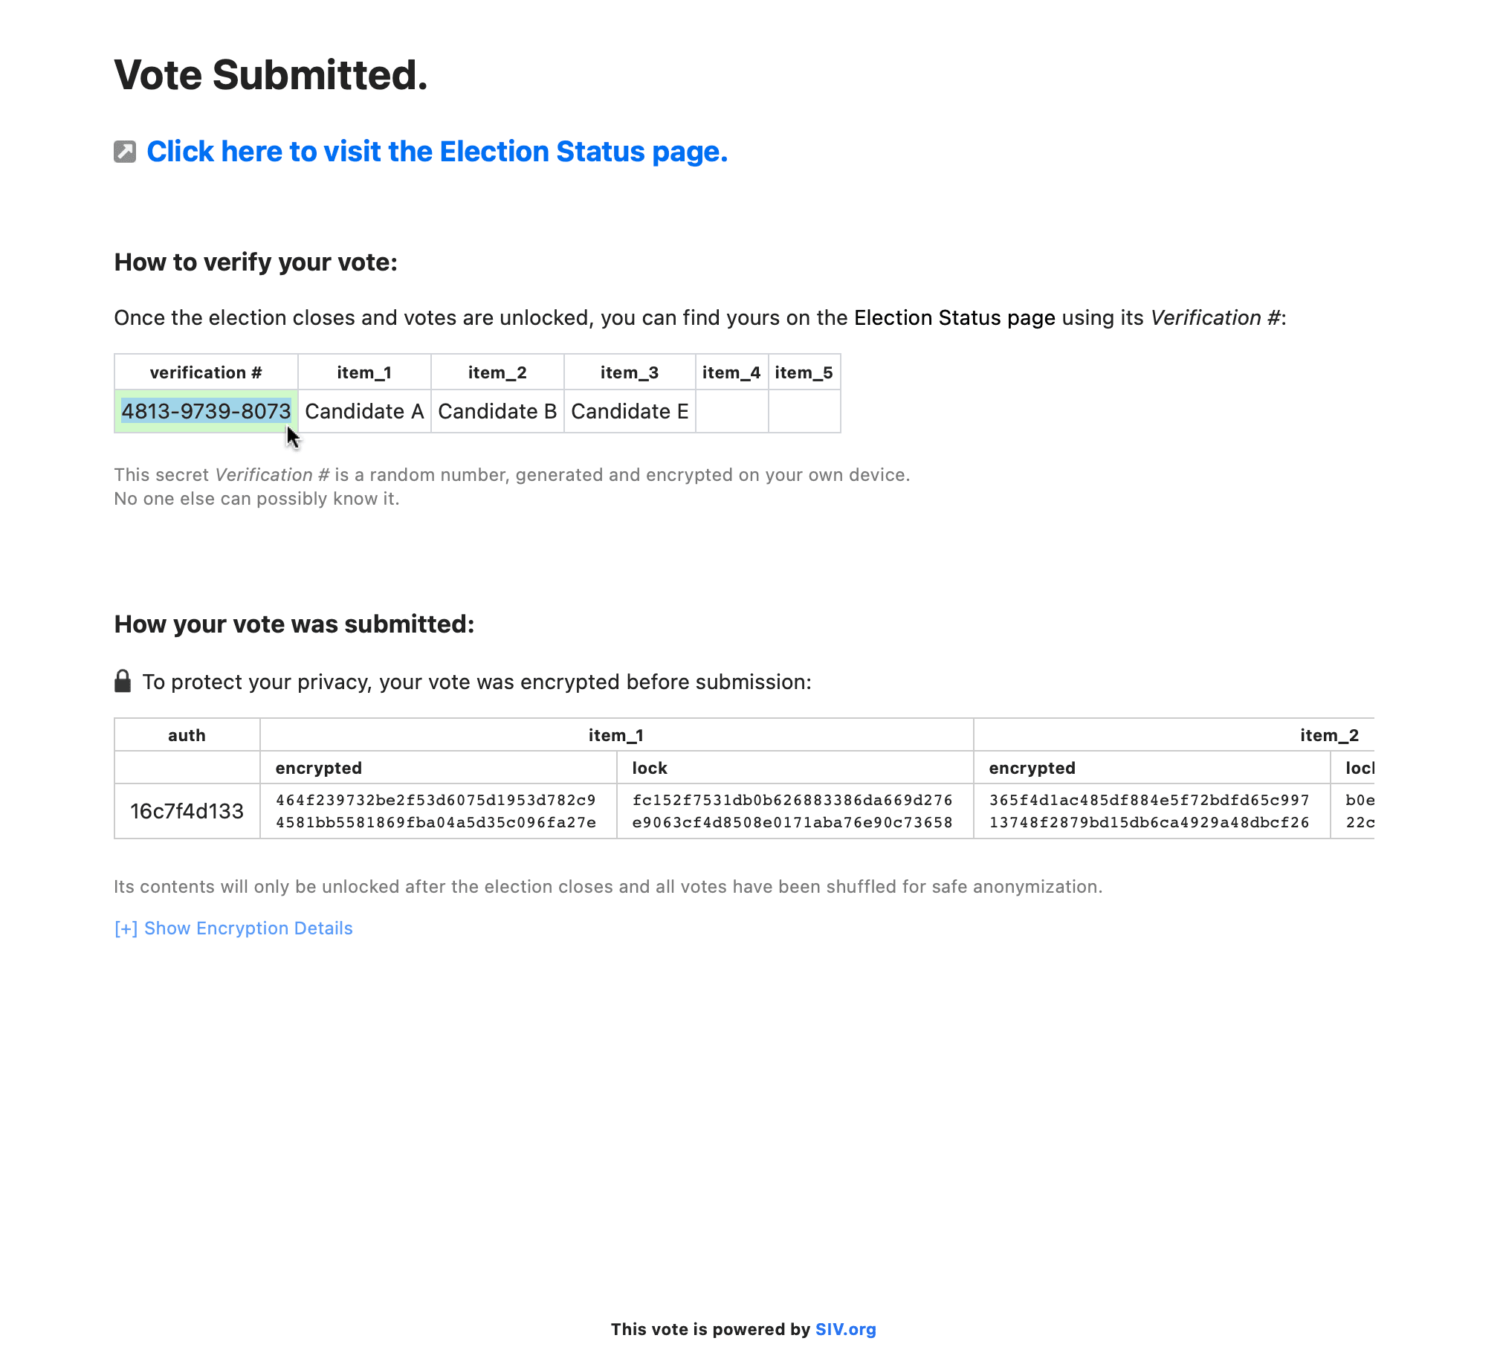Click the auth value 16c7f4d133
Screen dimensions: 1503x1370
coord(187,810)
